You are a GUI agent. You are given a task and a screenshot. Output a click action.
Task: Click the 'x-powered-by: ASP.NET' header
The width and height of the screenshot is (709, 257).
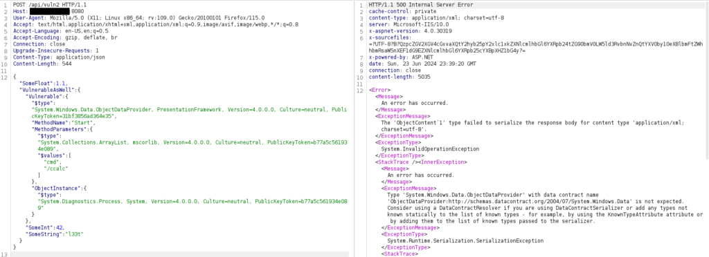pos(401,57)
